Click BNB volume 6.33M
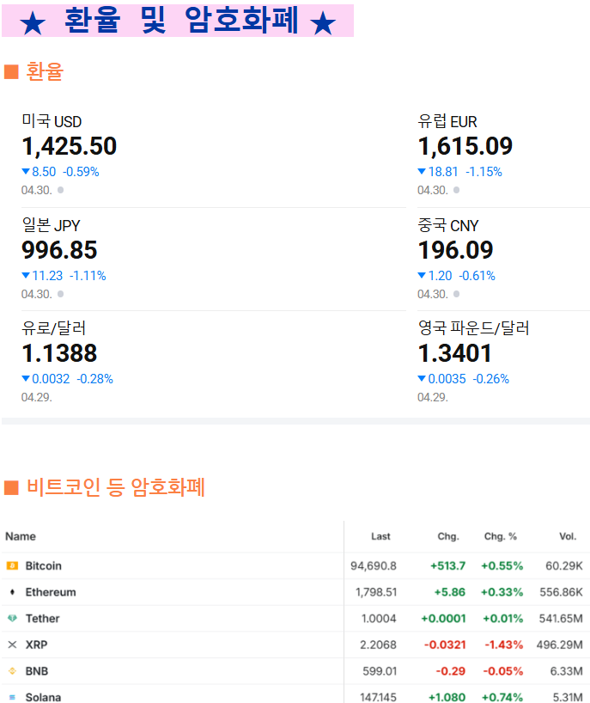The width and height of the screenshot is (590, 703). [566, 671]
